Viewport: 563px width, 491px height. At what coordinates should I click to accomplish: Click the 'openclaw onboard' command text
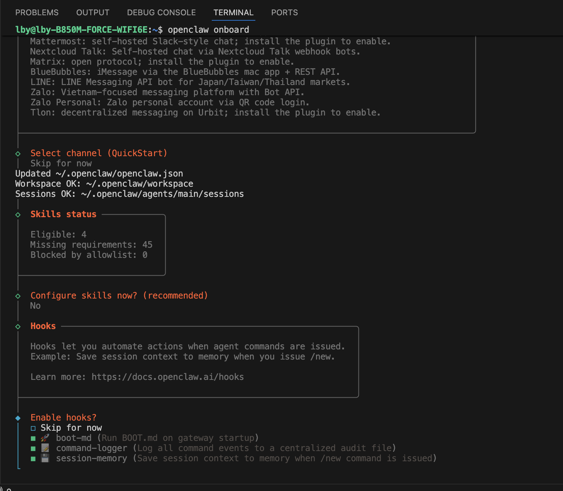pyautogui.click(x=208, y=30)
